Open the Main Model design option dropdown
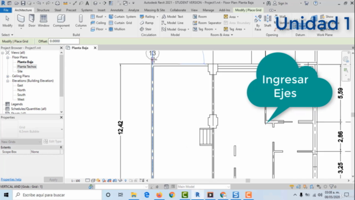The width and height of the screenshot is (355, 200). pyautogui.click(x=204, y=187)
